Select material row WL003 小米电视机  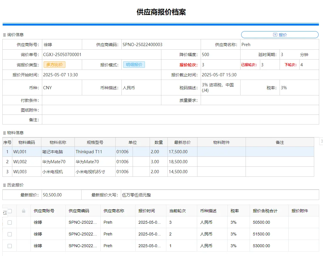158,171
